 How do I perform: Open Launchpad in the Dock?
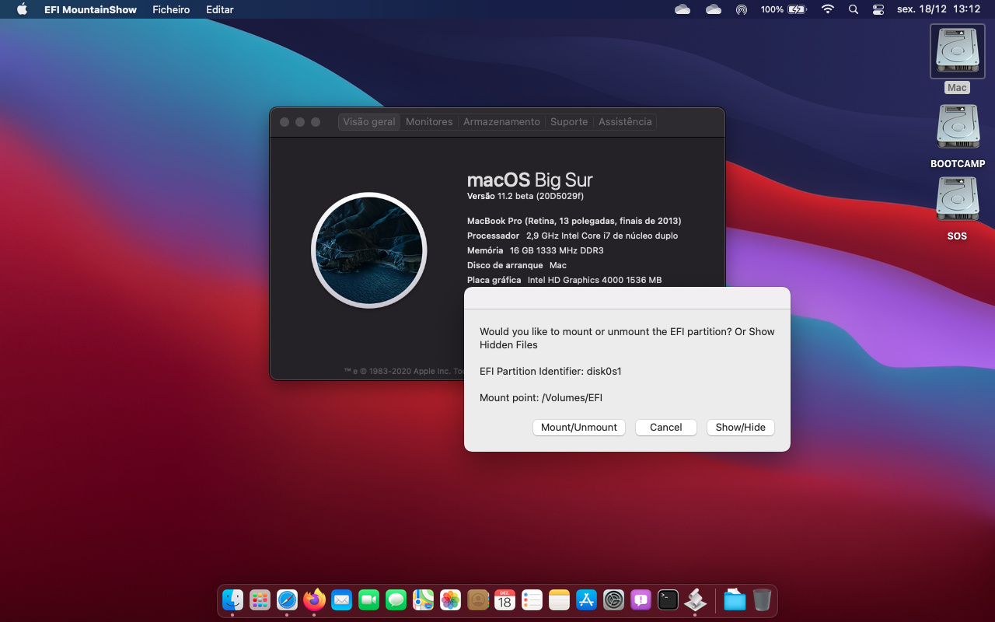(x=260, y=599)
